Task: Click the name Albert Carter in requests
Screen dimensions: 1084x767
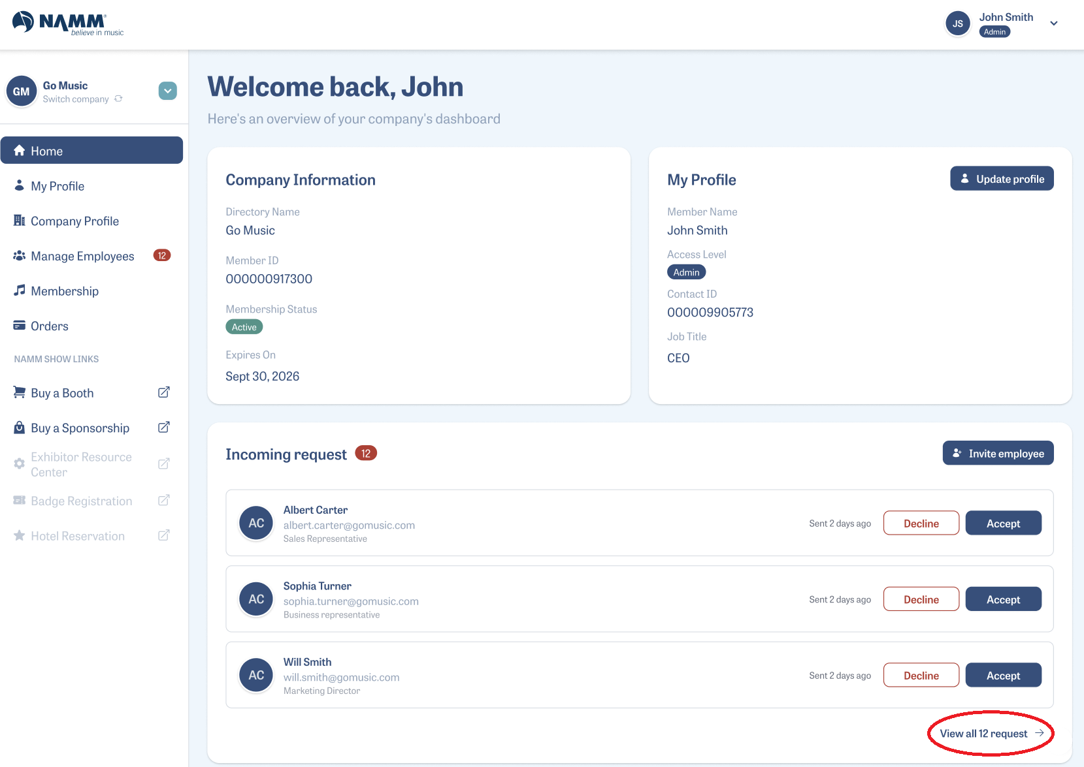Action: coord(315,510)
